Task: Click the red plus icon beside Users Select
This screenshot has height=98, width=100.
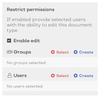Action: 53,75
